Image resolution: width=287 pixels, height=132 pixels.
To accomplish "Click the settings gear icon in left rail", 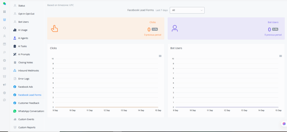I will [4, 93].
